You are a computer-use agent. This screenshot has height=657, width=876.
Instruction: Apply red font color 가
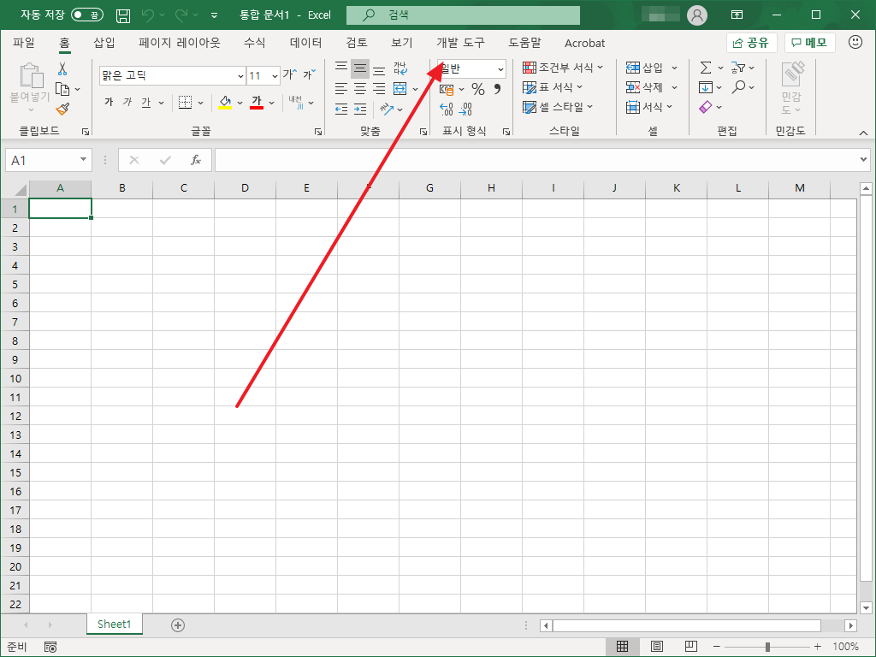point(257,103)
